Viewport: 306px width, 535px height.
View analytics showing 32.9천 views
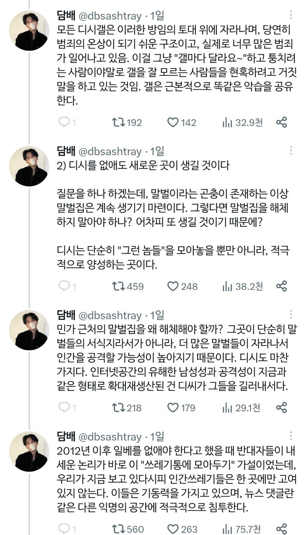[227, 123]
